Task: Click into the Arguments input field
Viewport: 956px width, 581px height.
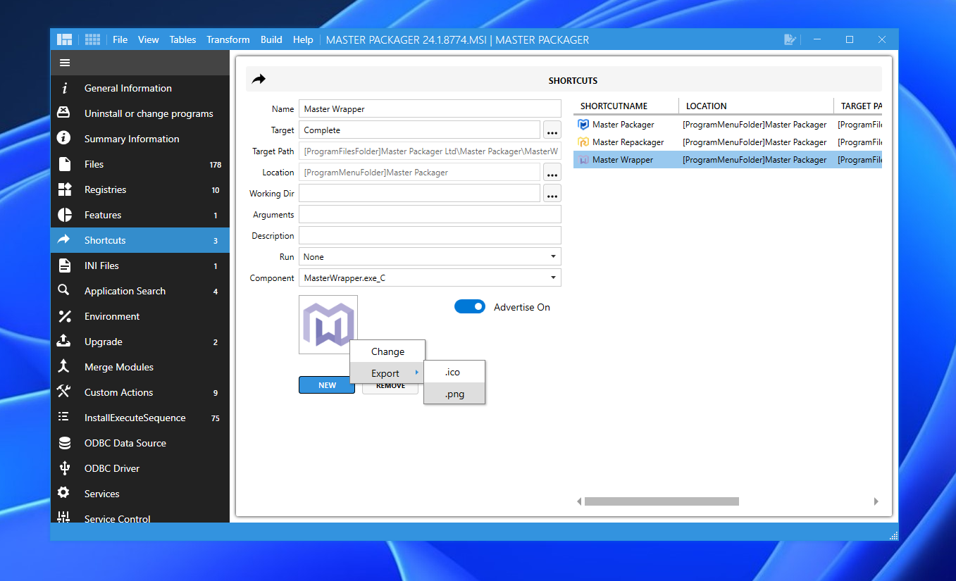Action: click(430, 215)
